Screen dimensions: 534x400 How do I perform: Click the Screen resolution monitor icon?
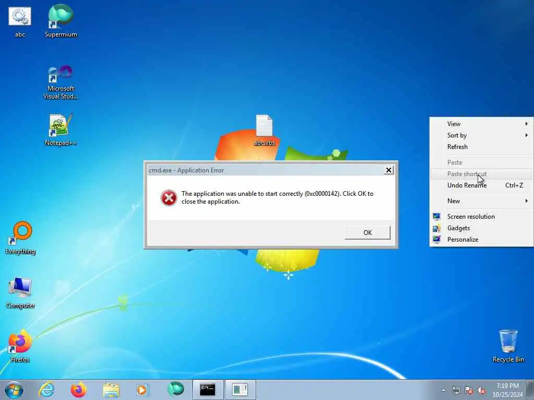436,216
